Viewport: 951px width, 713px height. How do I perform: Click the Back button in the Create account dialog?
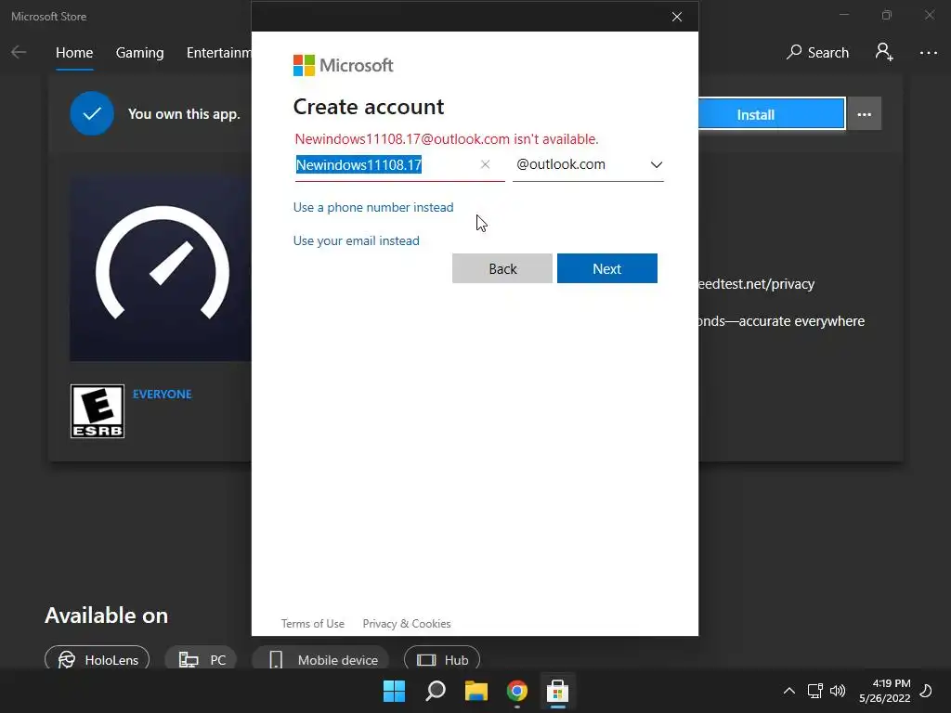[x=502, y=268]
